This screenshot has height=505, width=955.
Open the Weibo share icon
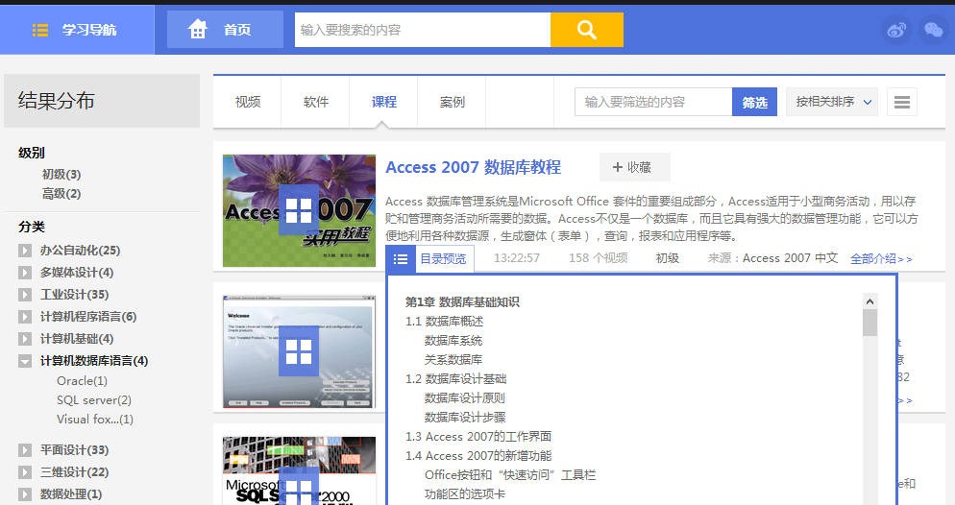pos(896,30)
